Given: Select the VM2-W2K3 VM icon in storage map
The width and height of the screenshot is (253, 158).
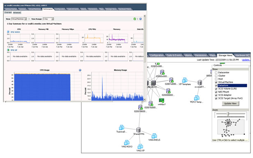Looking at the screenshot, I should point(127,142).
